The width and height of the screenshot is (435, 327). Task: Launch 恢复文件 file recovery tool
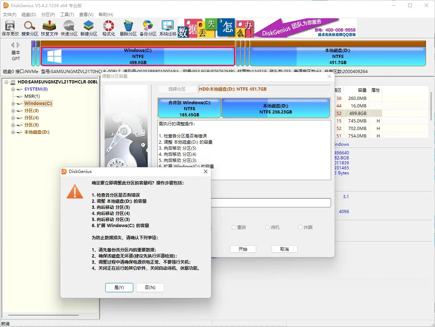[x=49, y=28]
